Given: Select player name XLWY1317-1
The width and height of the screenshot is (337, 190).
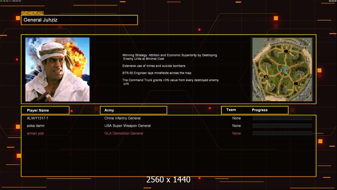Looking at the screenshot, I should pyautogui.click(x=38, y=118).
